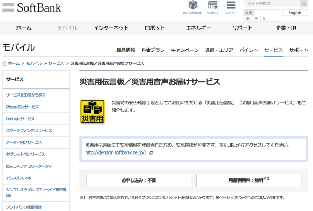
Task: Go to 製品情報 sub tab
Action: (126, 50)
